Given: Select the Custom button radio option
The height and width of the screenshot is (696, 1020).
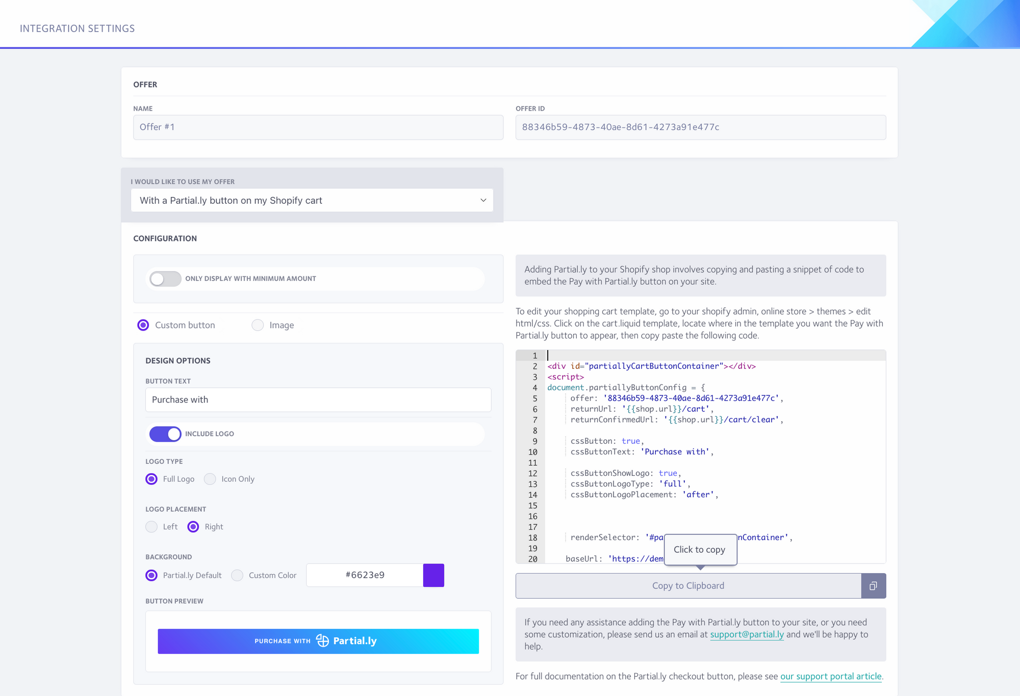Looking at the screenshot, I should point(143,325).
